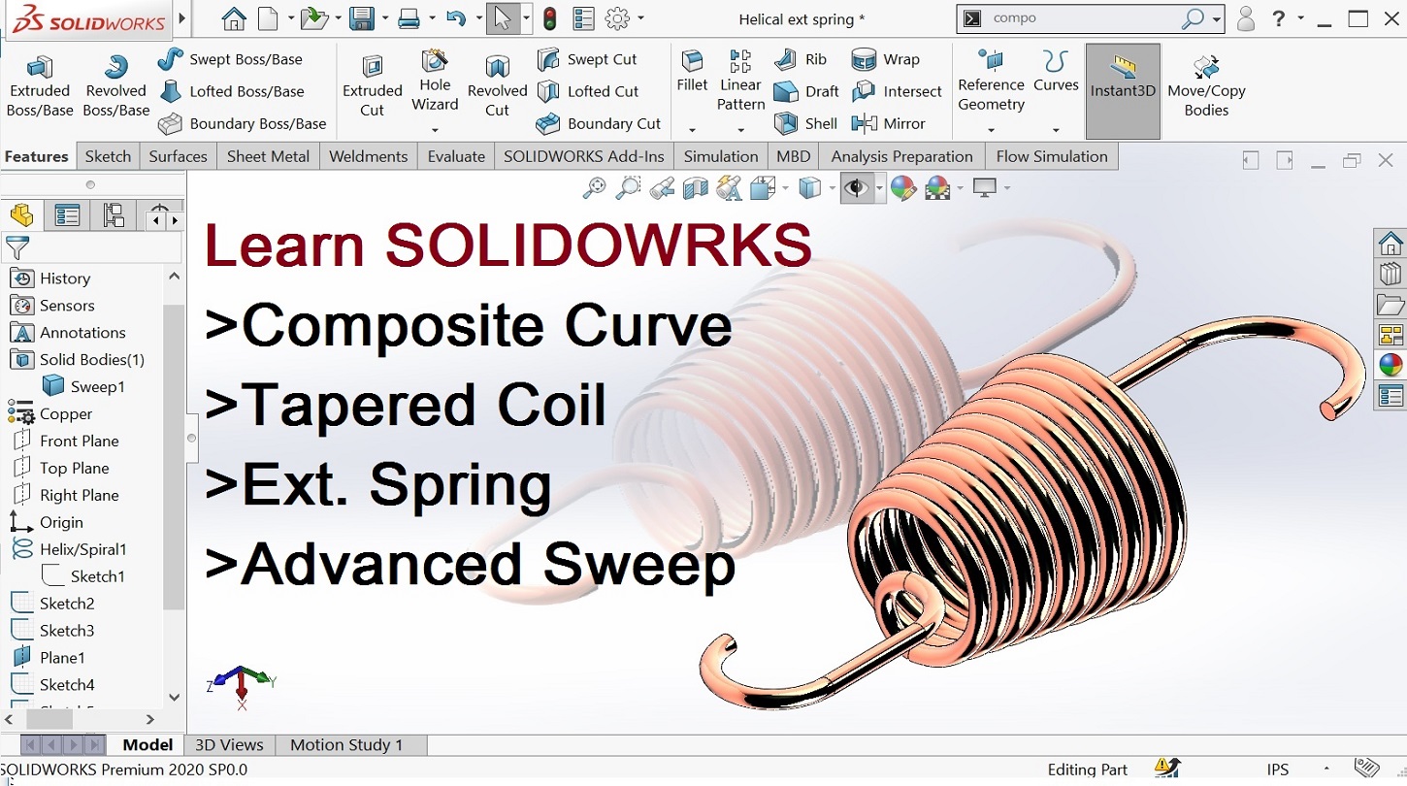Switch to ConfigurationManager panel tab
The height and width of the screenshot is (786, 1407).
click(x=114, y=215)
